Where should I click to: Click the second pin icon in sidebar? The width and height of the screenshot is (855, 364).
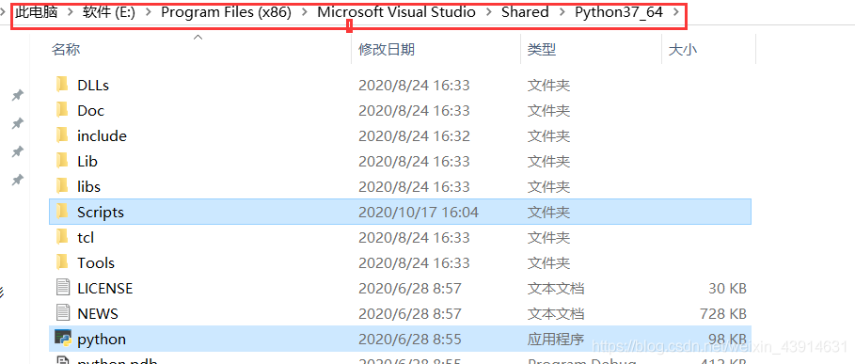tap(18, 123)
